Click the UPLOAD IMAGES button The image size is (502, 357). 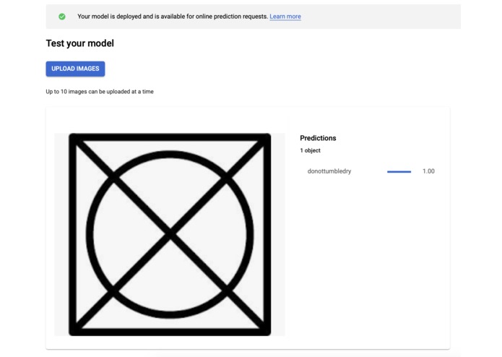tap(75, 69)
